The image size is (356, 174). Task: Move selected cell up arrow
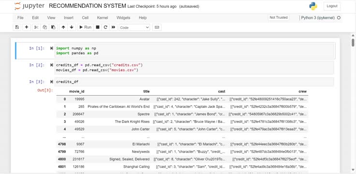[x=63, y=27]
